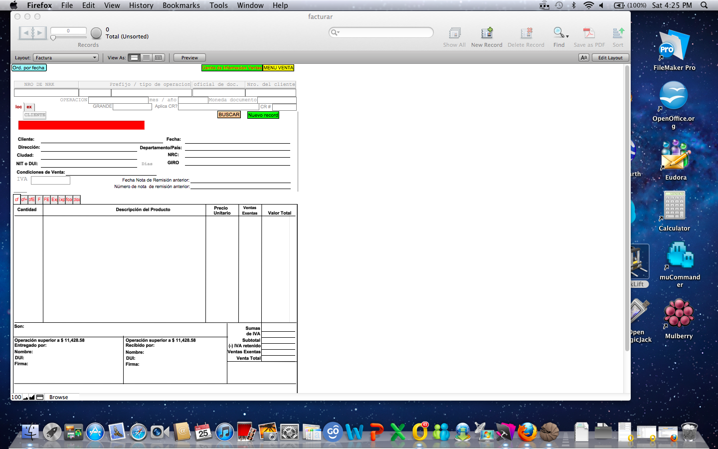
Task: Select the 'loc' tab
Action: pos(18,107)
